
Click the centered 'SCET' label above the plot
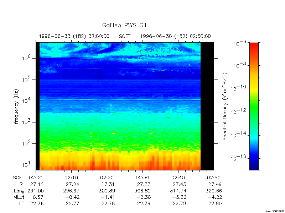coord(125,37)
